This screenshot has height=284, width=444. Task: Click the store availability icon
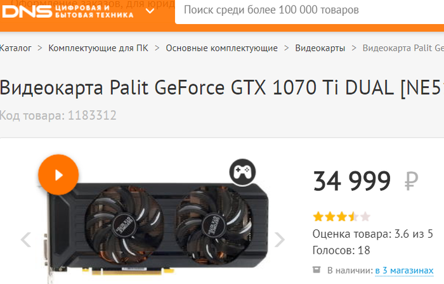pos(317,269)
